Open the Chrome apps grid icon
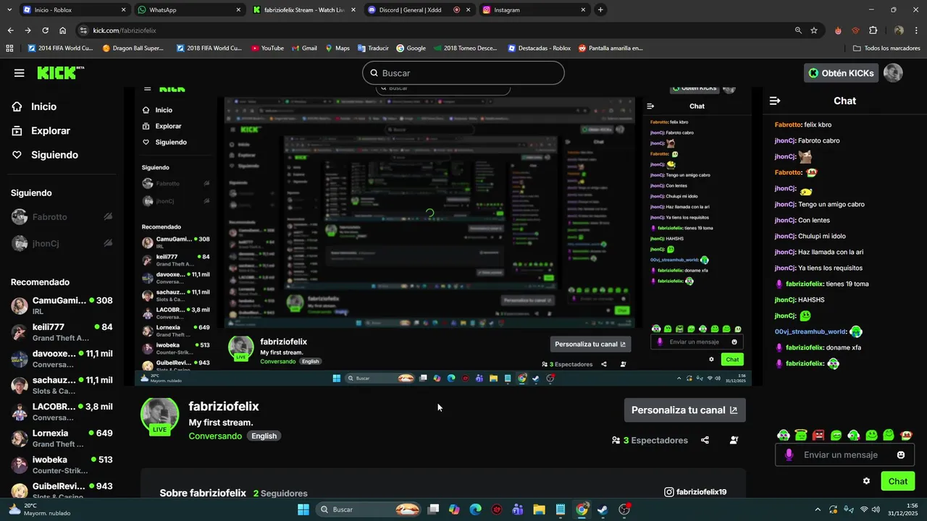The height and width of the screenshot is (521, 927). pos(9,48)
